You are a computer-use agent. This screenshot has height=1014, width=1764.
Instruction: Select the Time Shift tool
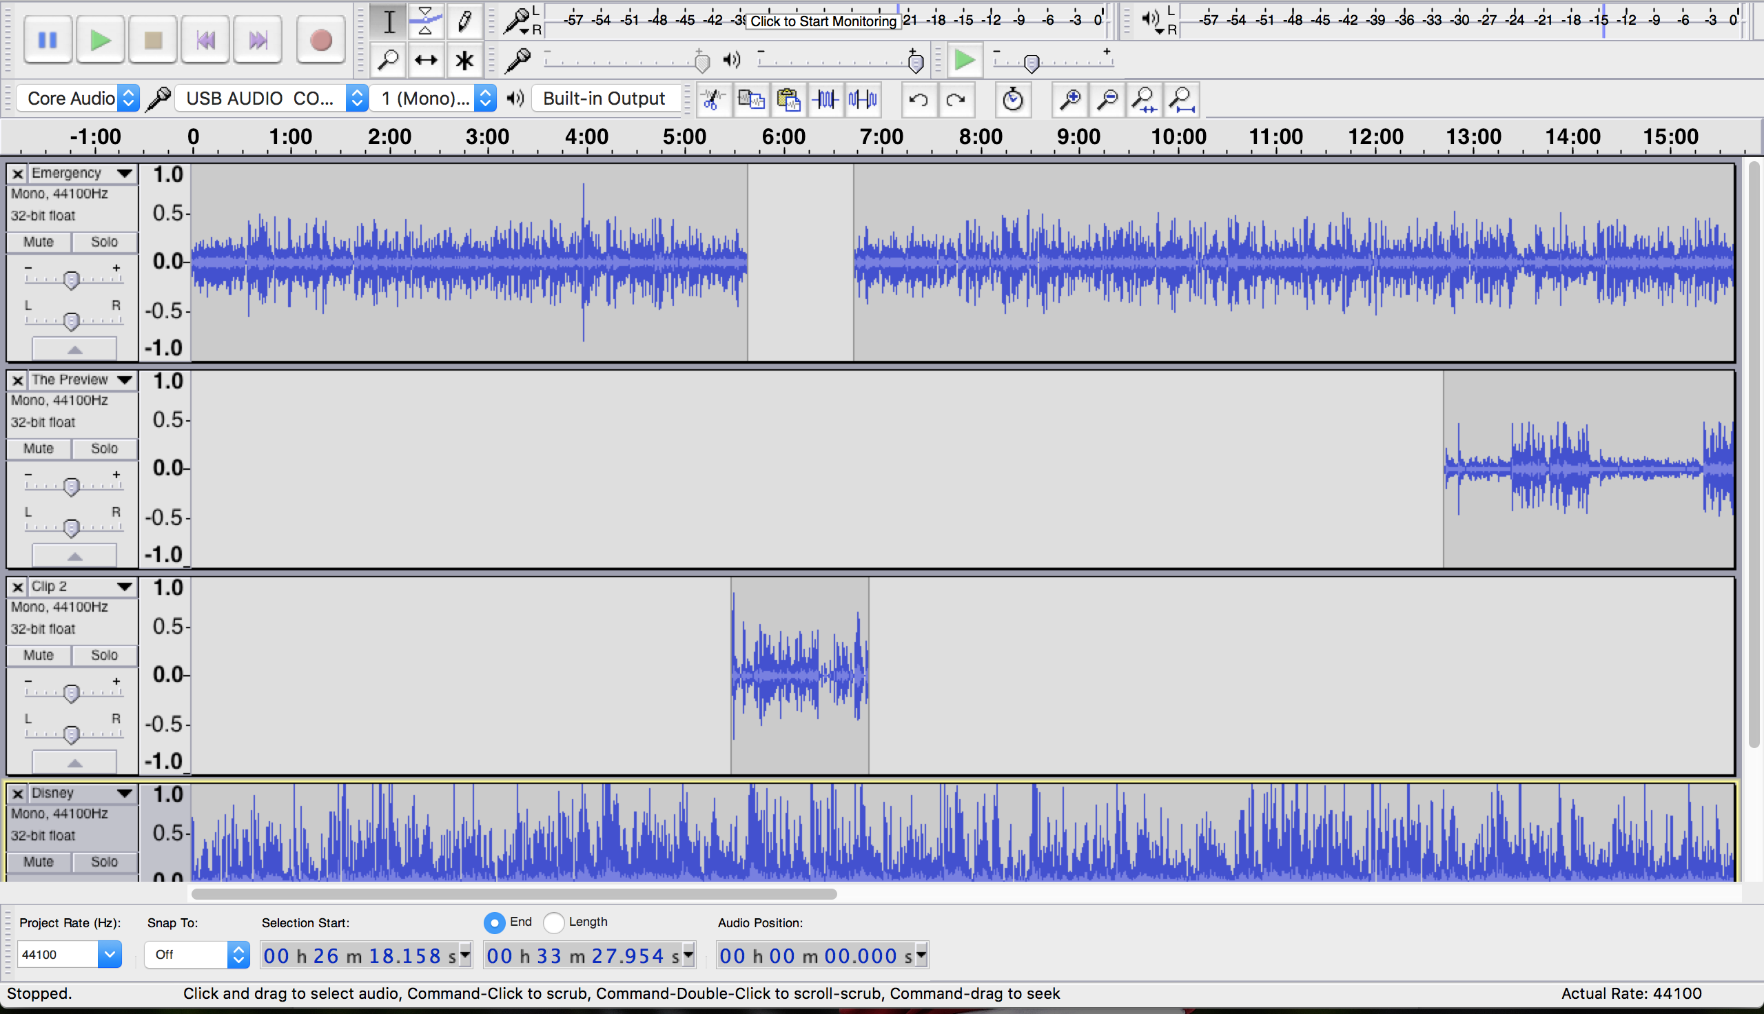[426, 61]
